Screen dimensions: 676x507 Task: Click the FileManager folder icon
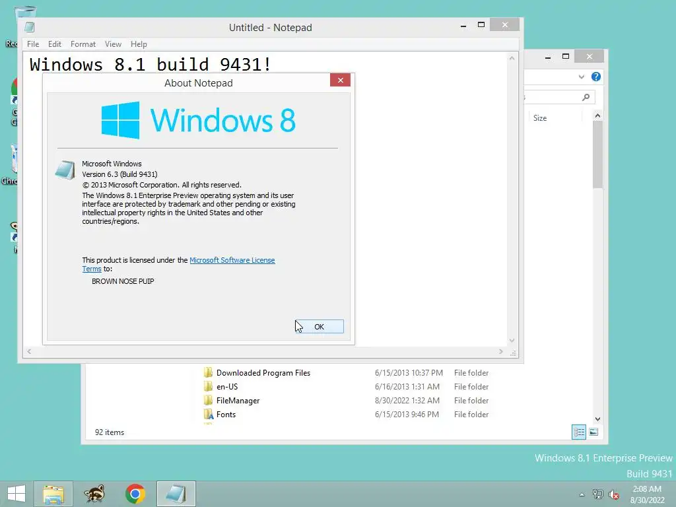click(208, 400)
